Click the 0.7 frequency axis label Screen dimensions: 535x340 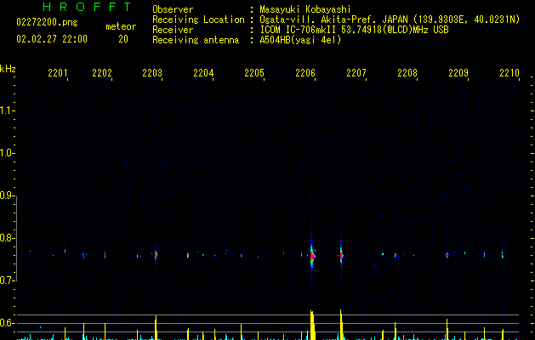(7, 280)
